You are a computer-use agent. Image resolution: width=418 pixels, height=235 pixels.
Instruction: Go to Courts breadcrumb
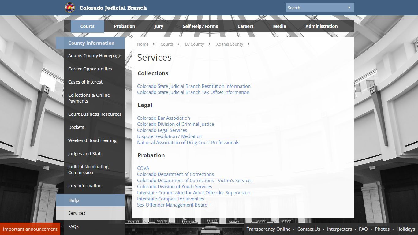(x=167, y=44)
